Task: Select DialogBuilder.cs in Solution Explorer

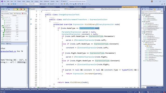Action: tap(151, 36)
